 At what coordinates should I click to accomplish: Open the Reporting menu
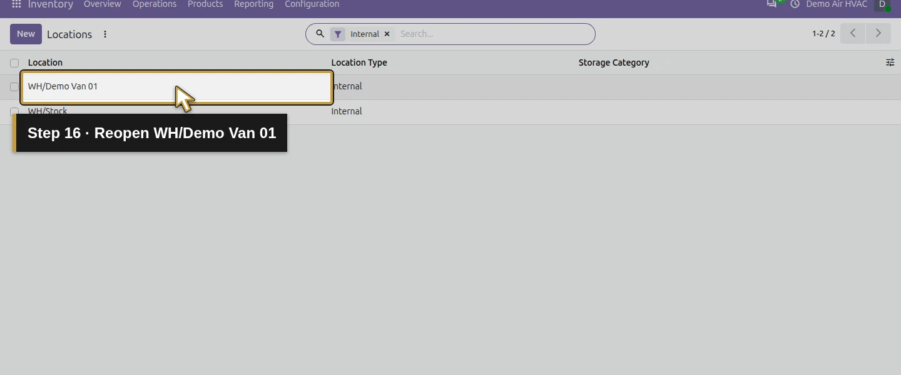[253, 4]
